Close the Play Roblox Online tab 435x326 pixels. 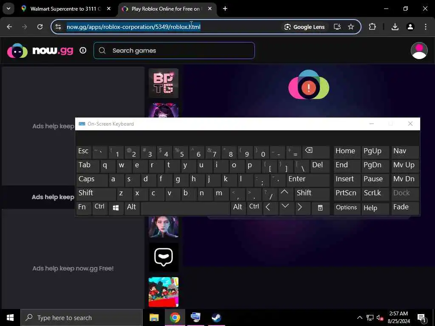pyautogui.click(x=210, y=9)
